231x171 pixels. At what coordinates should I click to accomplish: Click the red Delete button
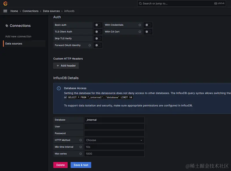[x=60, y=165]
